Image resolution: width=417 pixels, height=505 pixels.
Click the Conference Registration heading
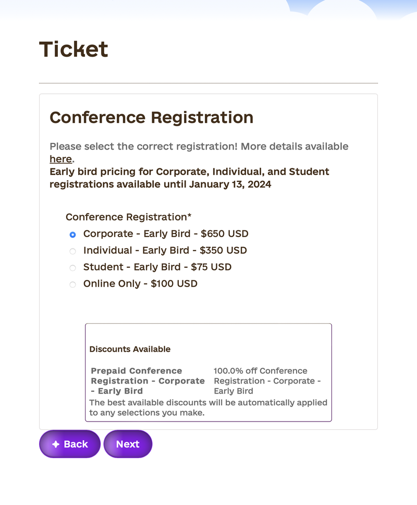[x=151, y=118]
